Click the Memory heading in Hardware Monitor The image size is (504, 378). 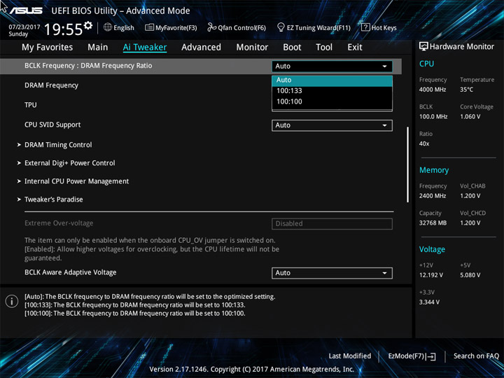pos(434,170)
